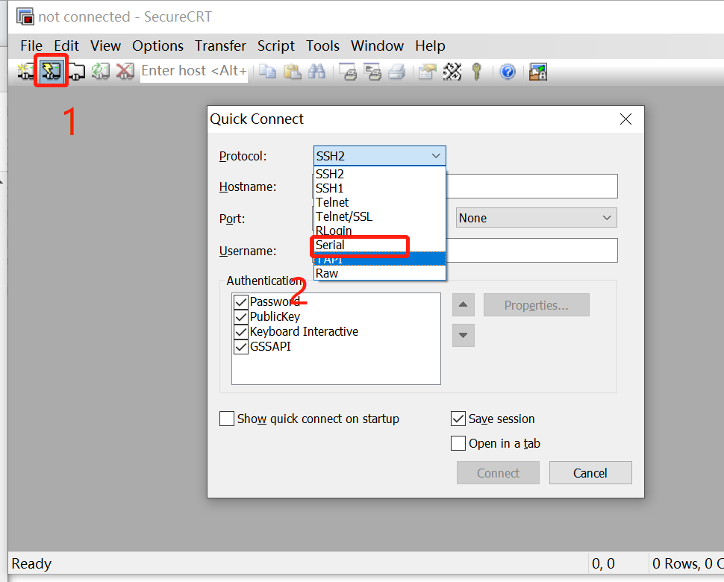The height and width of the screenshot is (582, 724).
Task: Choose Telnet/SSL from protocol list
Action: 380,216
